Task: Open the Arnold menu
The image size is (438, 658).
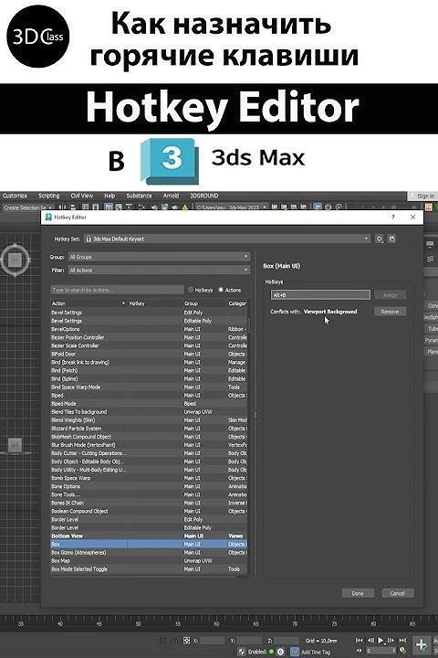Action: click(x=171, y=196)
